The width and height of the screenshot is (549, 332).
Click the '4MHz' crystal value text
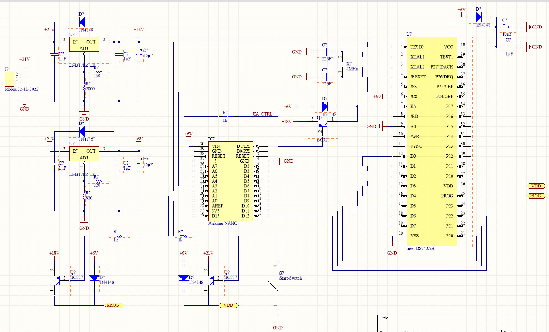tap(352, 69)
